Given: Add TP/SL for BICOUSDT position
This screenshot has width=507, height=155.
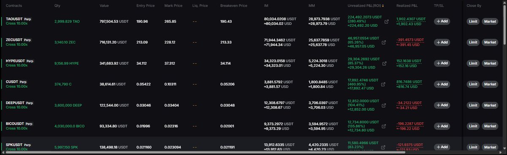Looking at the screenshot, I should [x=442, y=126].
